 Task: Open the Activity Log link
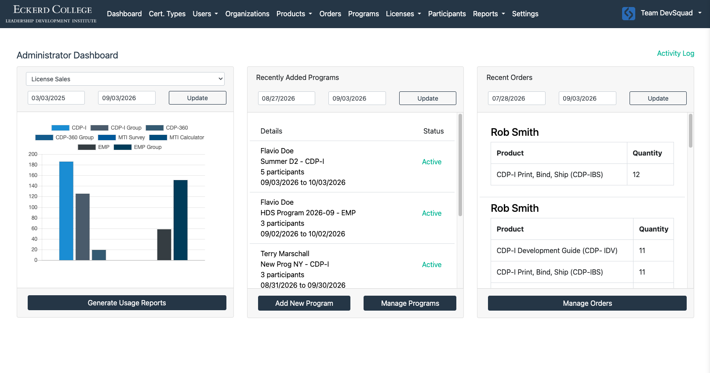(676, 53)
